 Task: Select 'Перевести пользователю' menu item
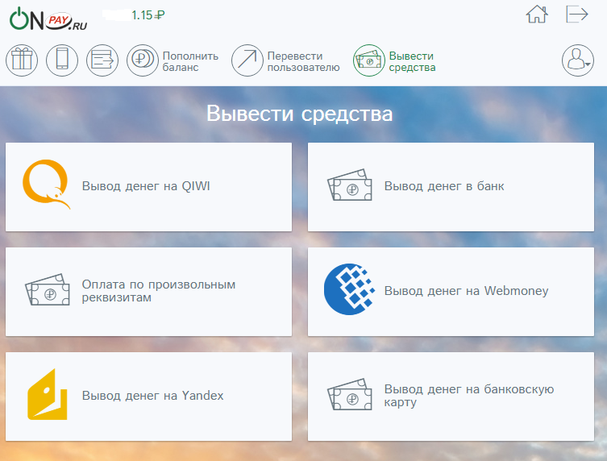click(x=303, y=61)
